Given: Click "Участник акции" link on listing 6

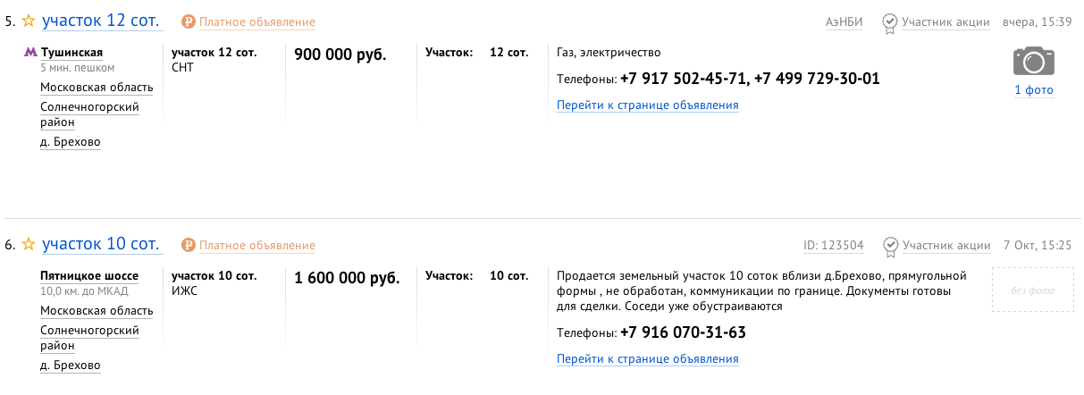Looking at the screenshot, I should [945, 246].
